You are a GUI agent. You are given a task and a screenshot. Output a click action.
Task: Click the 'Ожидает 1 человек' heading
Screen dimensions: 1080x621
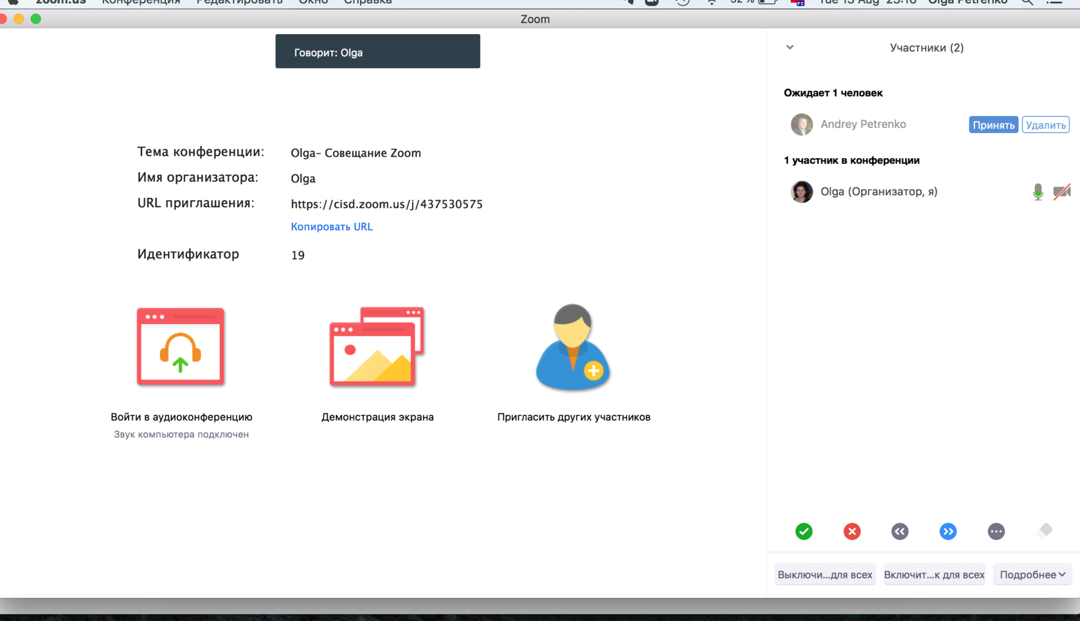(x=833, y=93)
